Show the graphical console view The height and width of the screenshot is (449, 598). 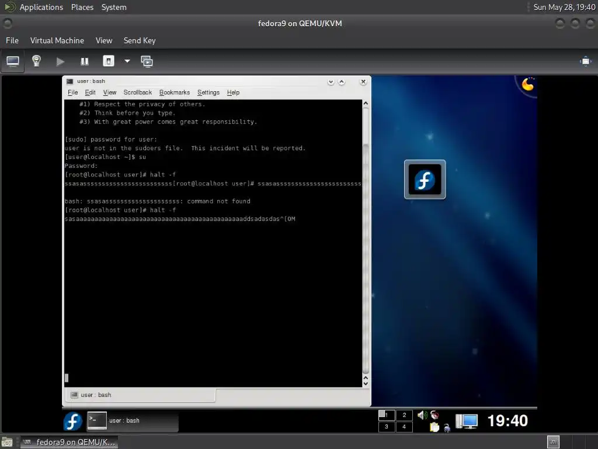coord(13,61)
